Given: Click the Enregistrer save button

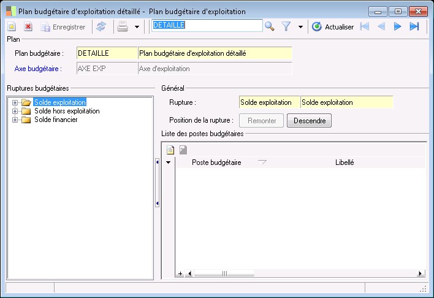Looking at the screenshot, I should pyautogui.click(x=63, y=27).
